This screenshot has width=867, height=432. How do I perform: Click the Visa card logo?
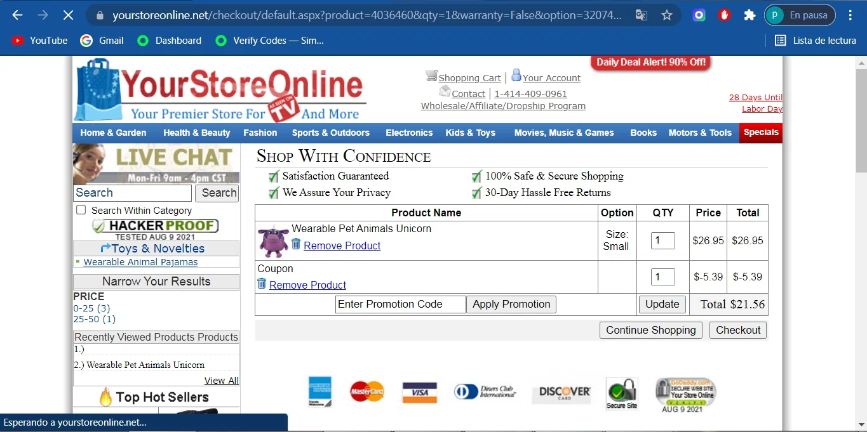pyautogui.click(x=419, y=393)
